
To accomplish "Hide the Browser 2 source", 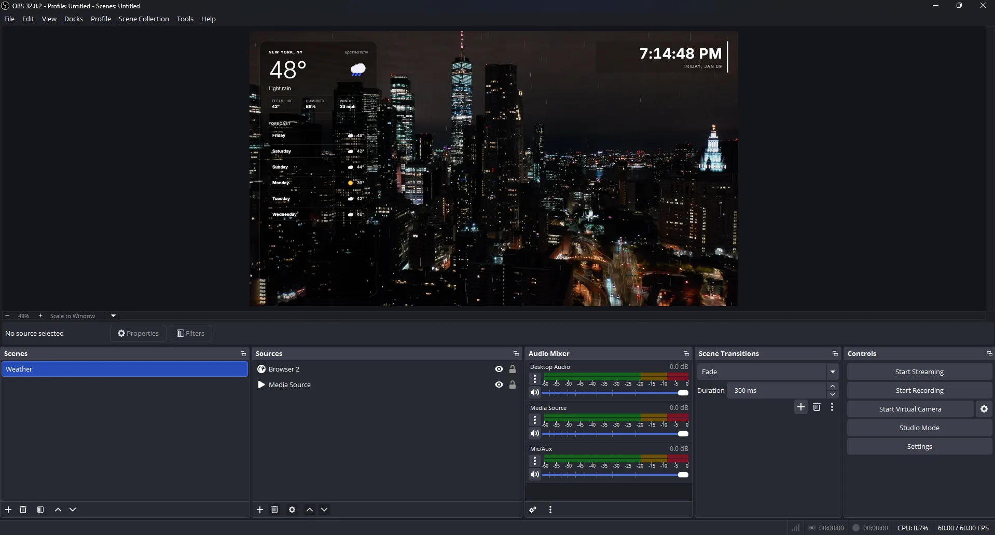I will pos(499,369).
